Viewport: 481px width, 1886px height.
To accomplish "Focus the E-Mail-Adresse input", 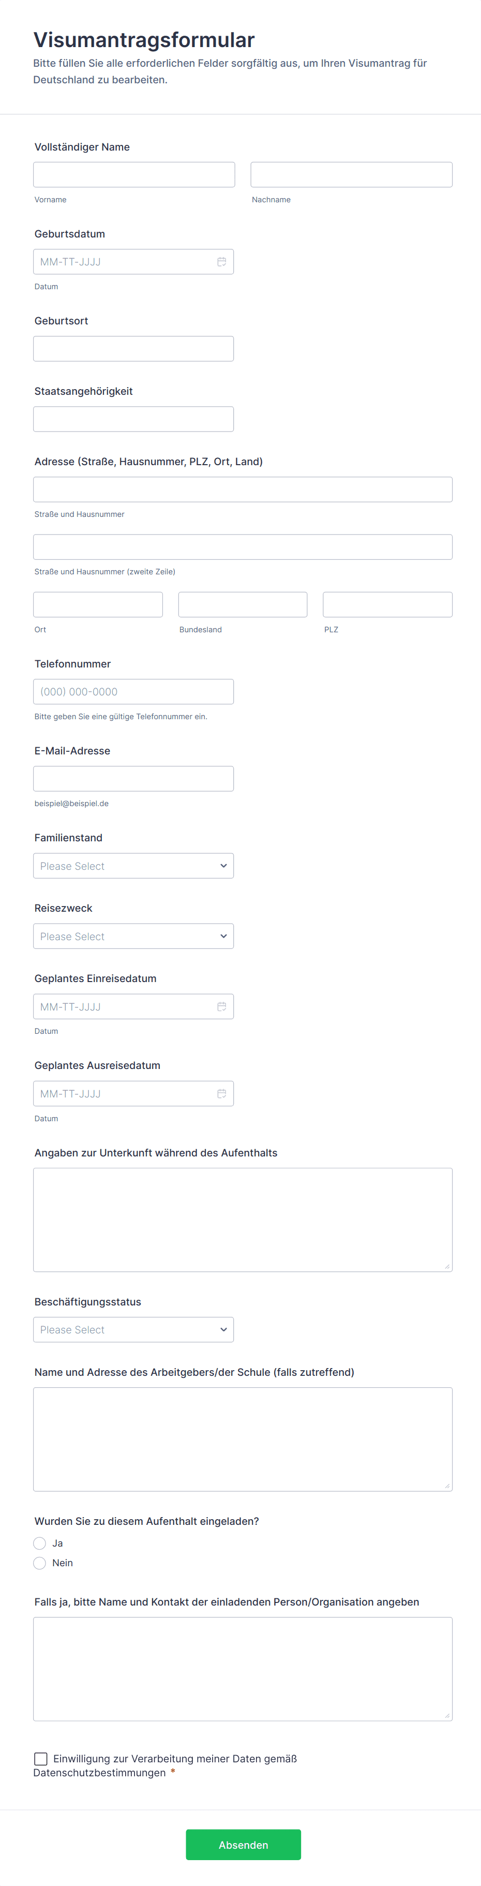I will coord(133,779).
